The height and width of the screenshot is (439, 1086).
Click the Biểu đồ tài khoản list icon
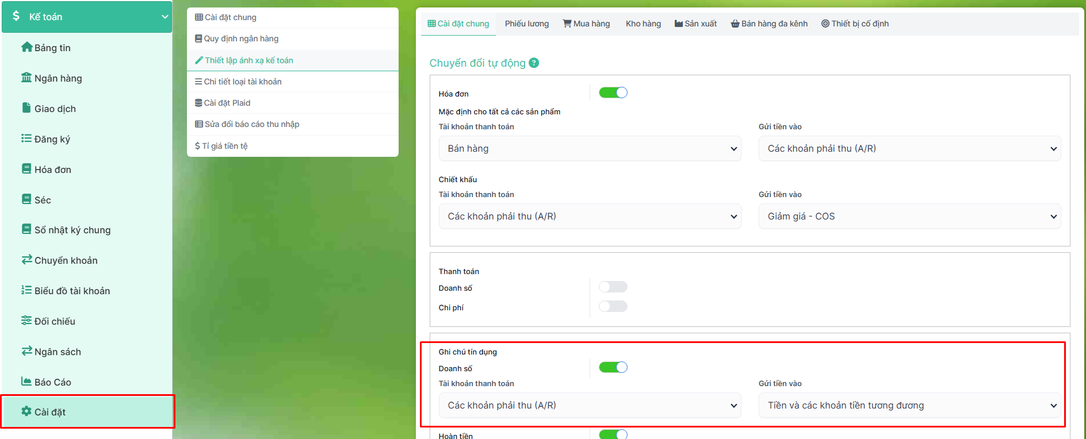26,290
